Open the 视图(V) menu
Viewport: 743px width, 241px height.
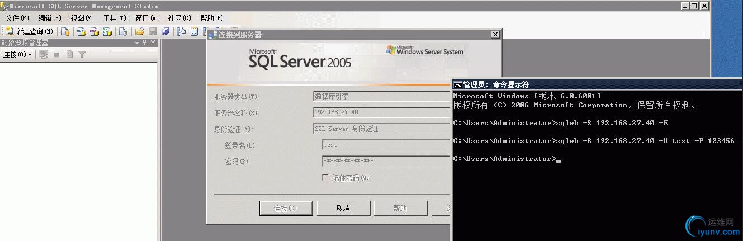82,18
